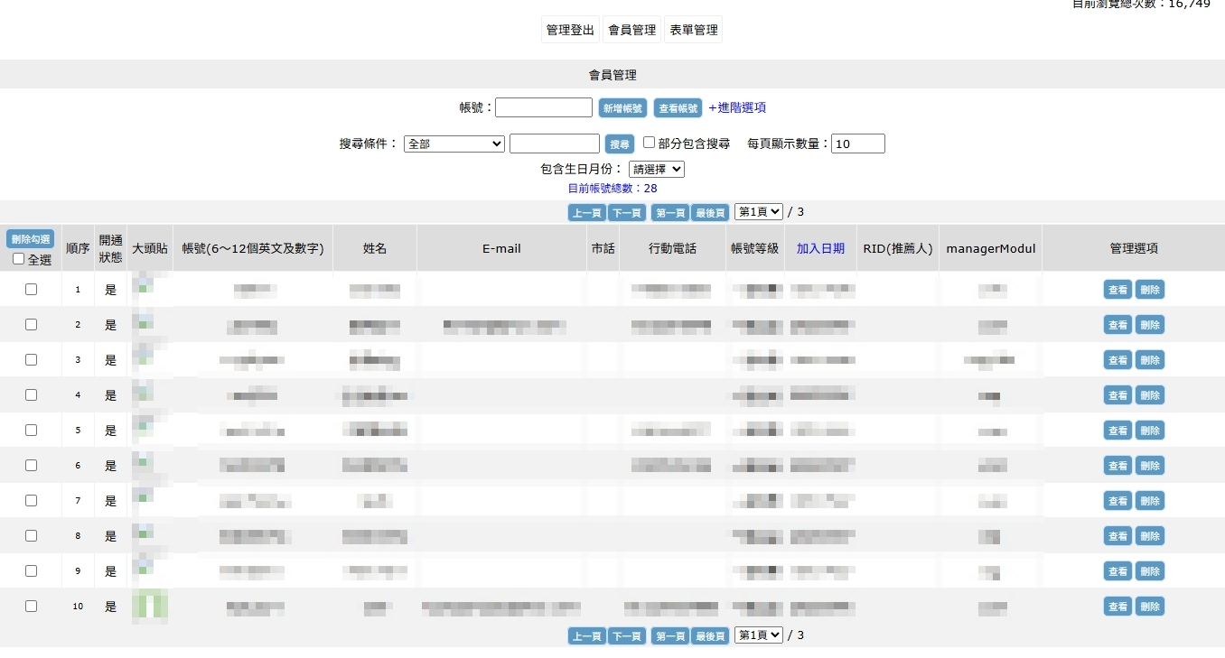Click the 查看帳號 button
Image resolution: width=1225 pixels, height=658 pixels.
coord(678,108)
